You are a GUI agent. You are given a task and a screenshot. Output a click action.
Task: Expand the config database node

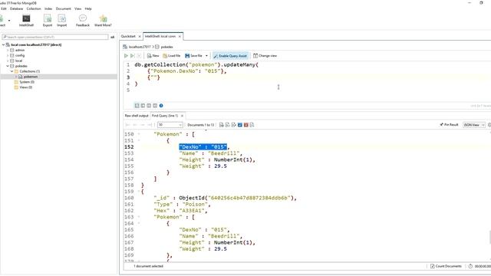(x=8, y=55)
